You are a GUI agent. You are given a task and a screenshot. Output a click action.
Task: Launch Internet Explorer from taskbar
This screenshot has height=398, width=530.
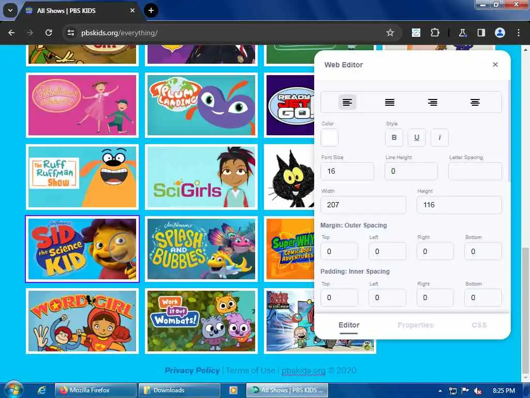click(x=42, y=390)
